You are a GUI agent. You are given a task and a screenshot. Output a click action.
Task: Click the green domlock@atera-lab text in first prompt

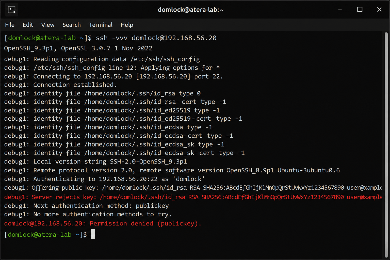click(42, 38)
